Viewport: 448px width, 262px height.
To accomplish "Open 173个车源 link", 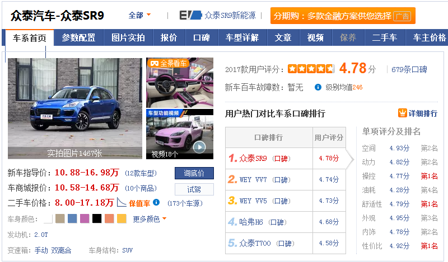I will coord(185,203).
